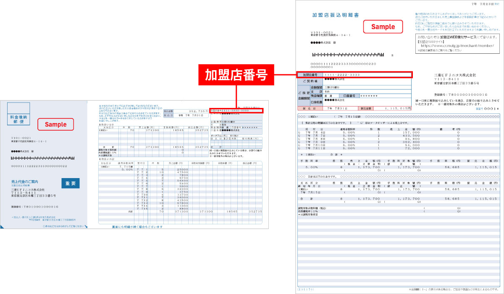Click the highlighted merchant number on the postcard
This screenshot has height=294, width=504.
pyautogui.click(x=237, y=110)
